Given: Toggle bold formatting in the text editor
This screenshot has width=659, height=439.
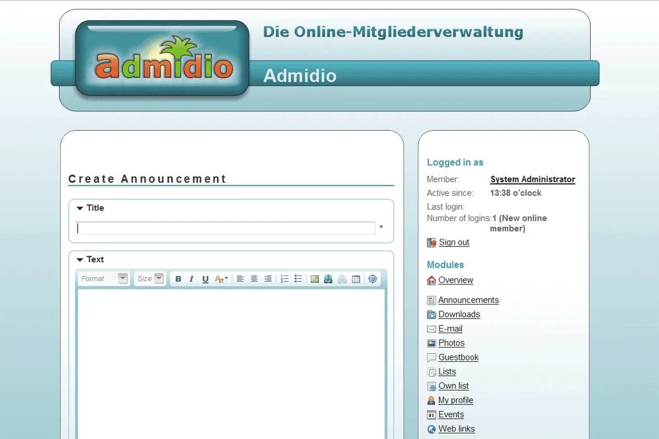Looking at the screenshot, I should pyautogui.click(x=178, y=279).
